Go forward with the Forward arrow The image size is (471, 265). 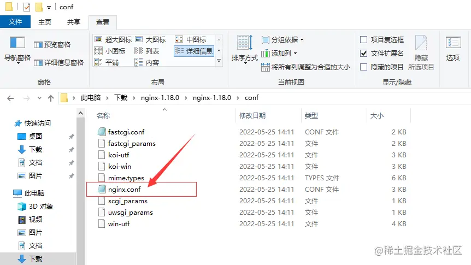tap(26, 98)
